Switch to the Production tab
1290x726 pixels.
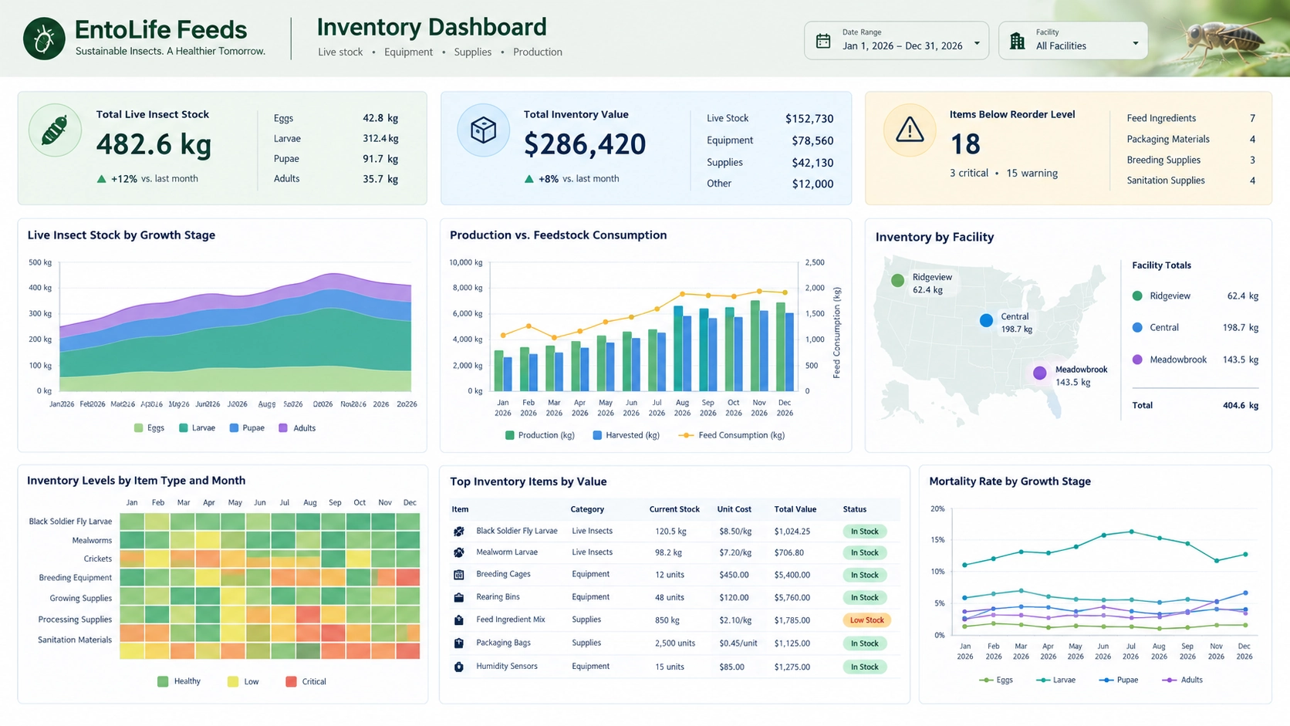point(538,52)
